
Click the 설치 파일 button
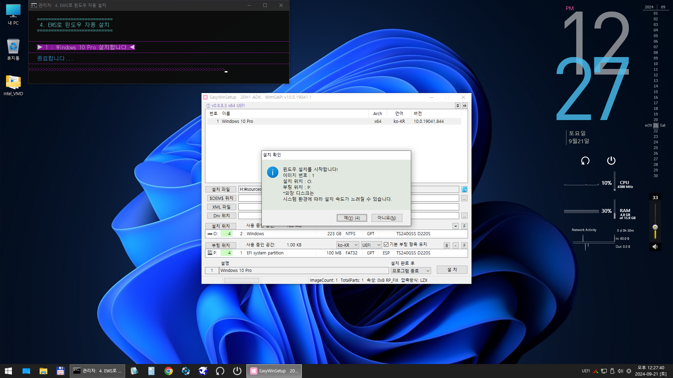click(221, 189)
